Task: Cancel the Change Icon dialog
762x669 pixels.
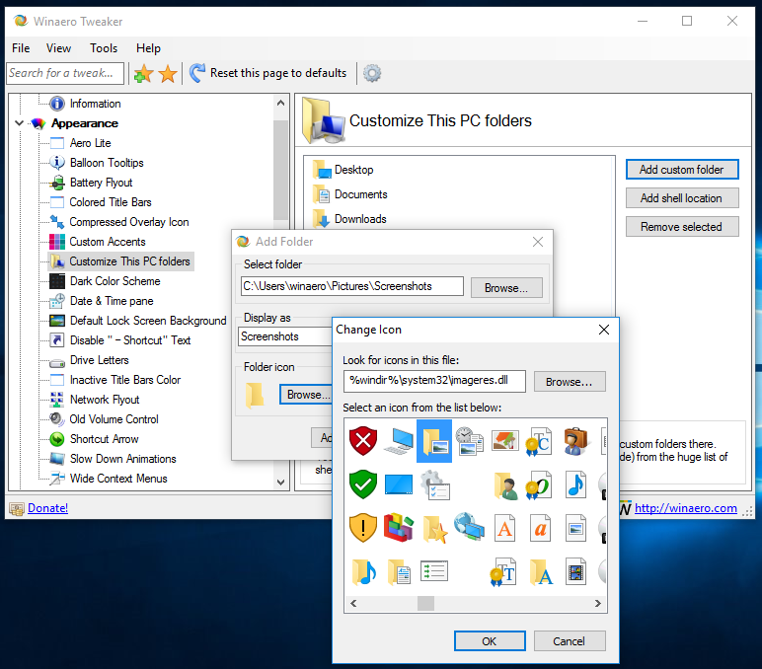Action: click(x=570, y=640)
